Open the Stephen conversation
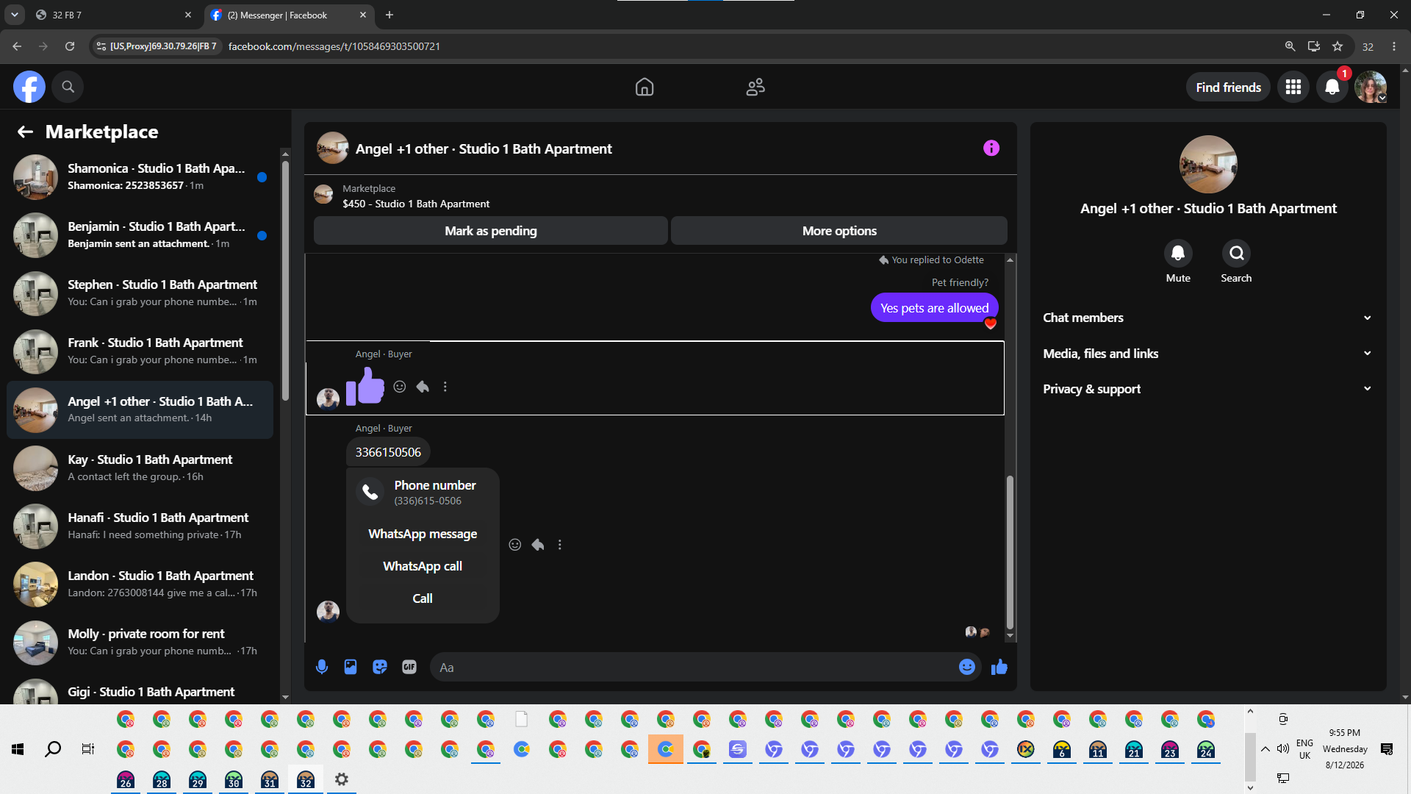Viewport: 1411px width, 794px height. tap(140, 293)
